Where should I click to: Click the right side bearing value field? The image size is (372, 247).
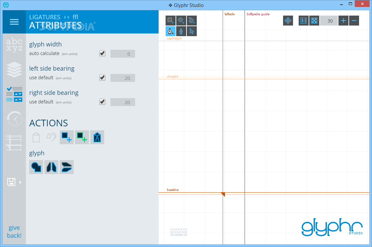[x=123, y=102]
